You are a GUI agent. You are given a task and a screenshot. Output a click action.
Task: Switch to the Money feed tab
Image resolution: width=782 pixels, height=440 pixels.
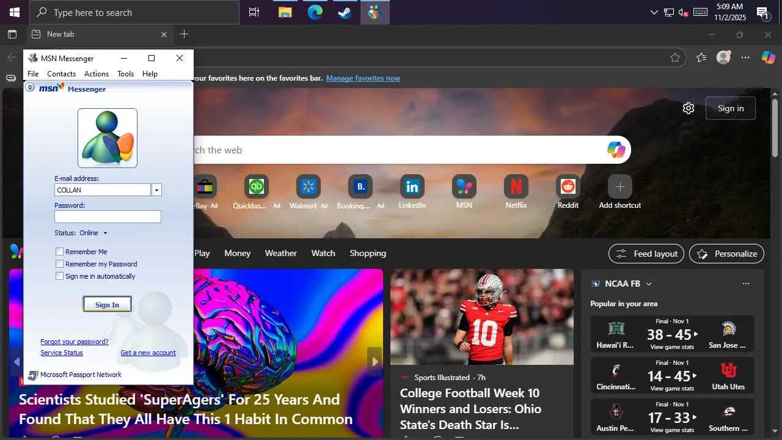tap(238, 253)
